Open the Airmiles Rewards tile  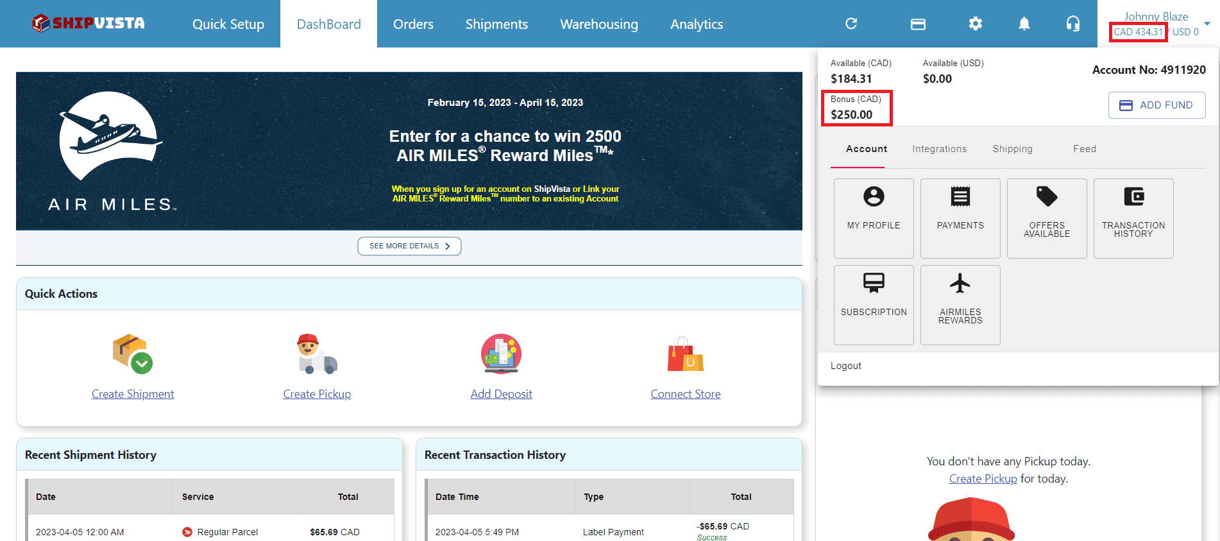point(960,305)
